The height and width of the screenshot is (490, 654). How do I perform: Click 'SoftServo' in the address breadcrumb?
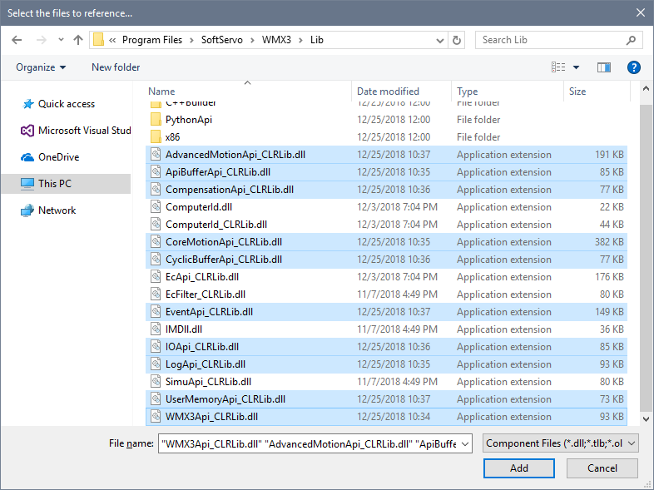click(x=222, y=40)
